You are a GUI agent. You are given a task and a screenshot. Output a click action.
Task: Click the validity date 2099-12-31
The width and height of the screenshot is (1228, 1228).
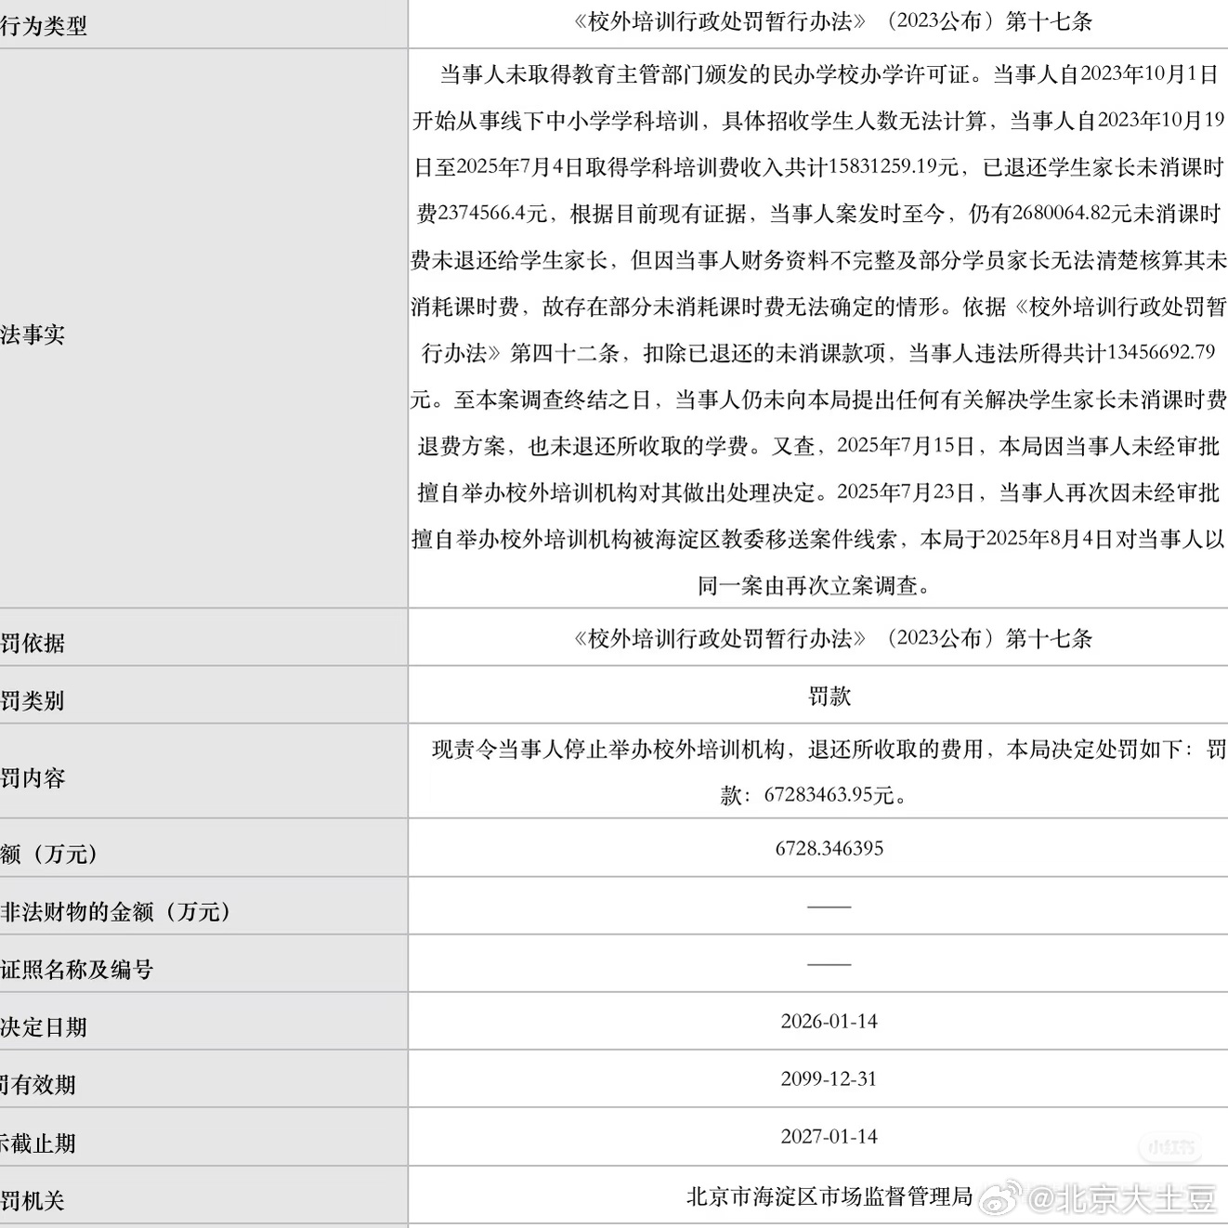pyautogui.click(x=830, y=1078)
